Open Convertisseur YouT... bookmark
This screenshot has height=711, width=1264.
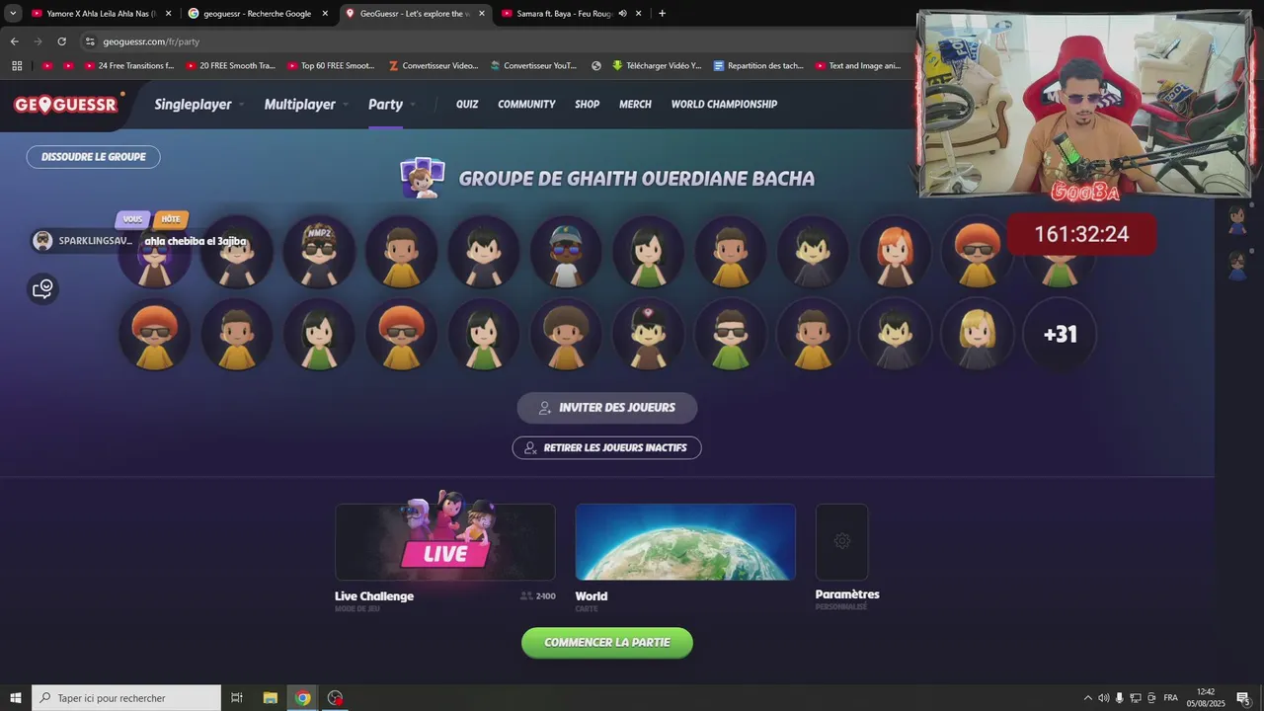point(533,66)
